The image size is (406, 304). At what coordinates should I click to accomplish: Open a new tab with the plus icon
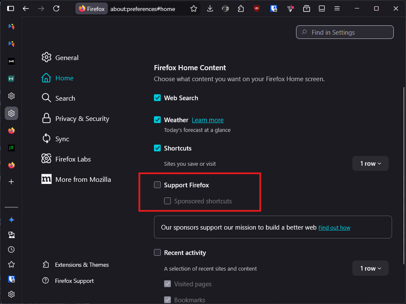[11, 182]
